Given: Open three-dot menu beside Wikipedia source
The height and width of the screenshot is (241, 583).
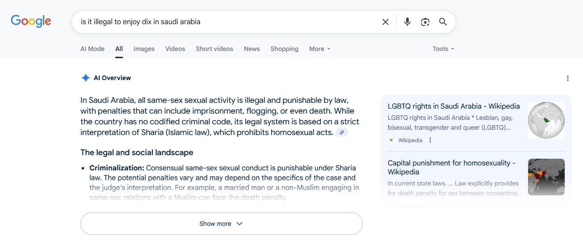Looking at the screenshot, I should [x=430, y=140].
